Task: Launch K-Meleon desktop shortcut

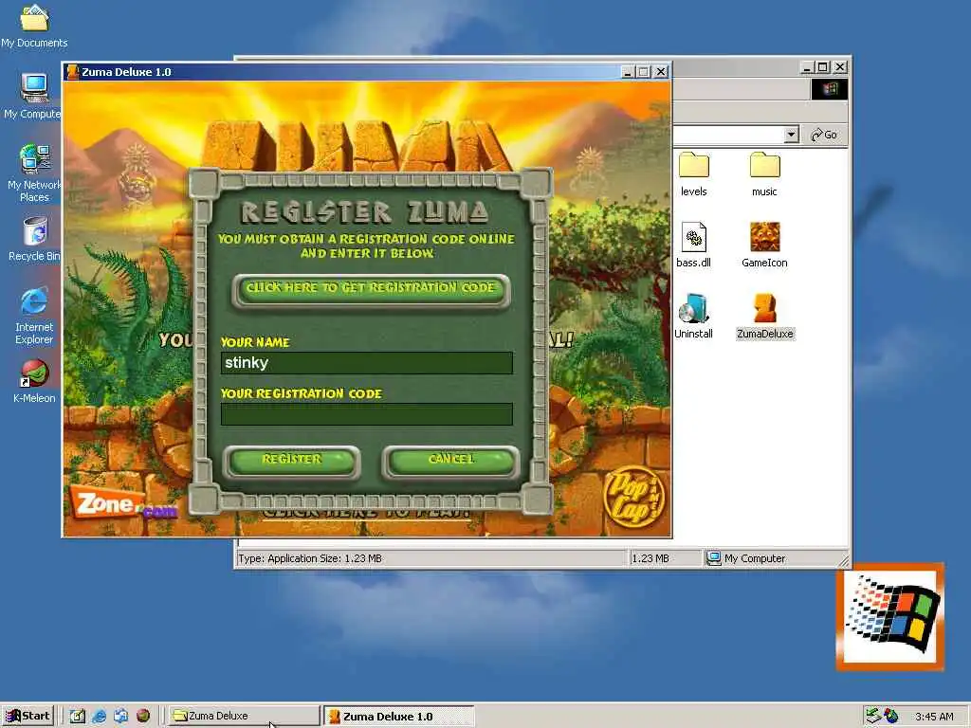Action: pos(34,381)
